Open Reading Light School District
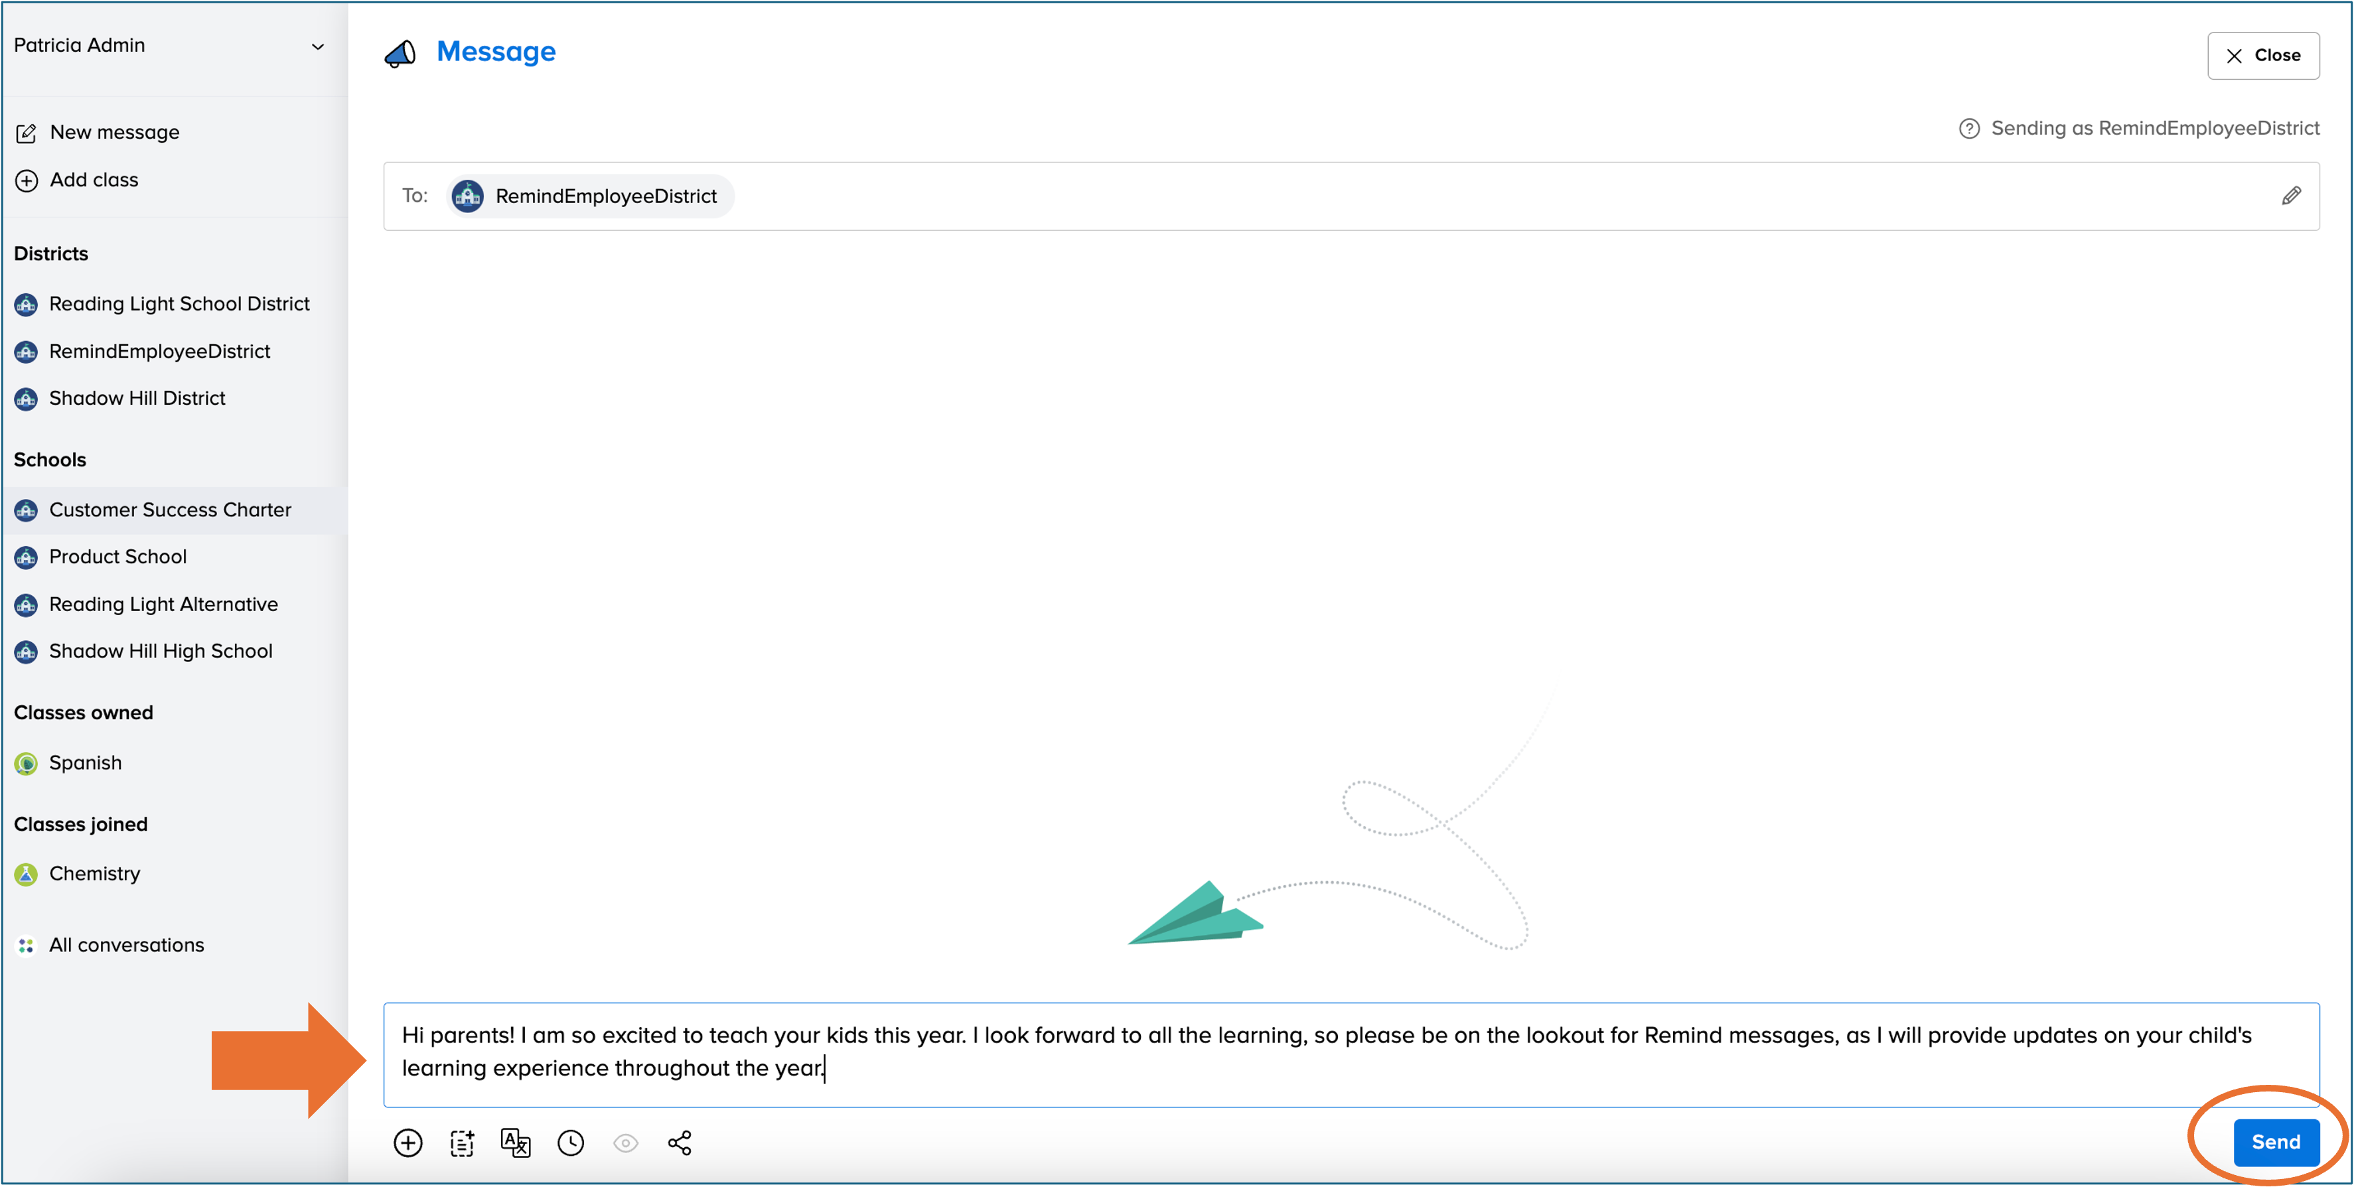The image size is (2354, 1189). (x=179, y=303)
